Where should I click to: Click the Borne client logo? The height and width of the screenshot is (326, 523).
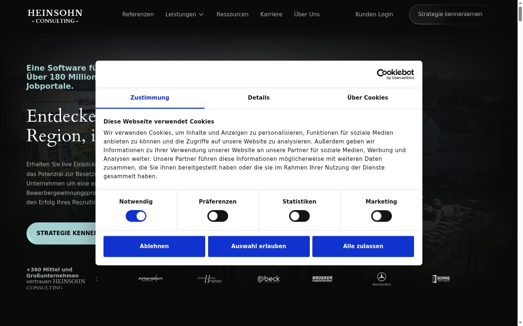(x=441, y=279)
